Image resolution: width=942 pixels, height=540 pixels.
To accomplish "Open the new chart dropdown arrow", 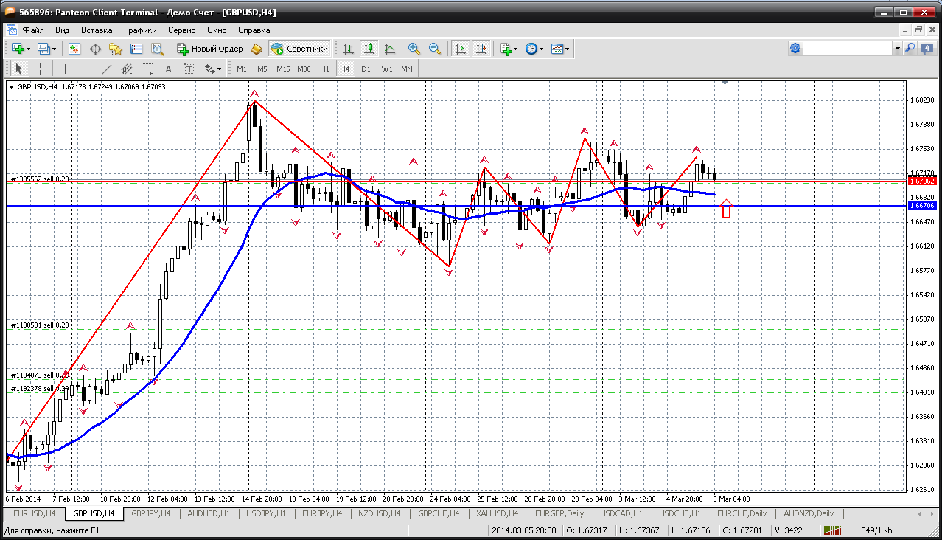I will pos(28,49).
